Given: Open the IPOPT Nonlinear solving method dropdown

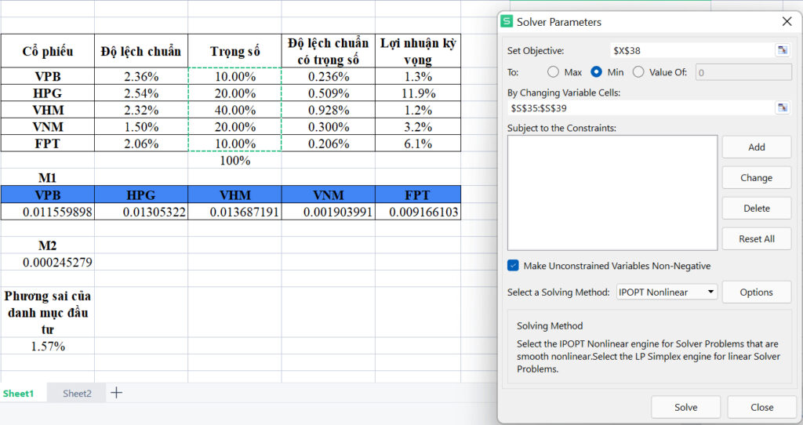Looking at the screenshot, I should point(667,292).
